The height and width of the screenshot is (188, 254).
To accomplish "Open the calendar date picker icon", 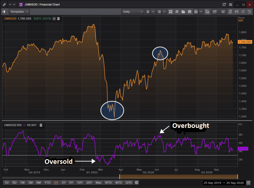I will 248,183.
